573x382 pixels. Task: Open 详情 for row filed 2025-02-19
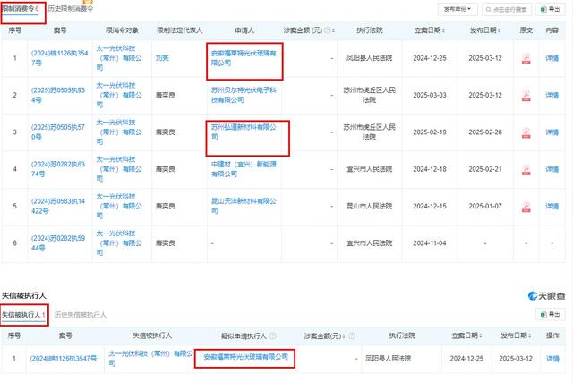point(552,132)
